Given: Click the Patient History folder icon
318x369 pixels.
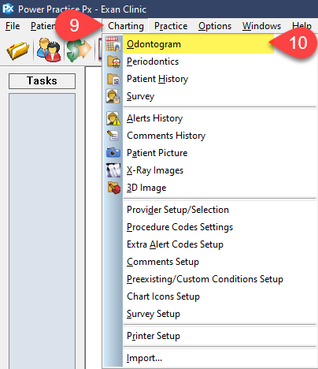Looking at the screenshot, I should click(x=113, y=79).
